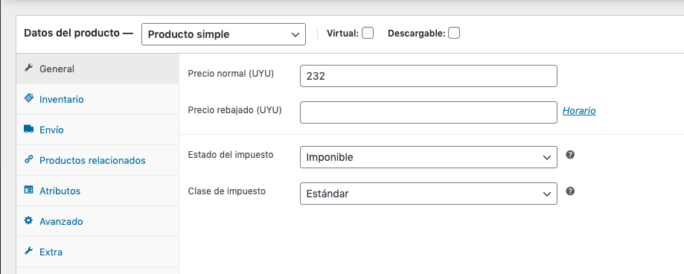Screen dimensions: 684x274
Task: Click the link icon for Productos relacionados
Action: tap(28, 159)
